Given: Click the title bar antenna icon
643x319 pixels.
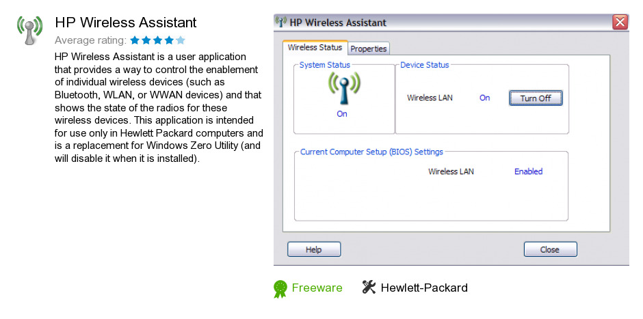Looking at the screenshot, I should 281,22.
